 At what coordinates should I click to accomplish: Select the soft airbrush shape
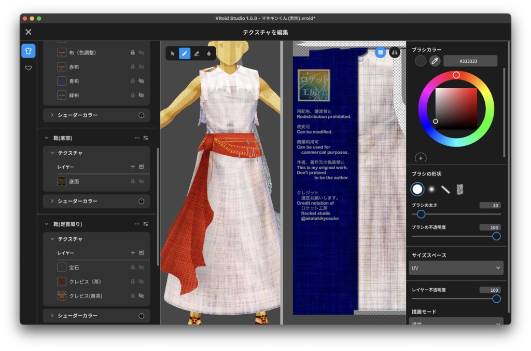431,189
